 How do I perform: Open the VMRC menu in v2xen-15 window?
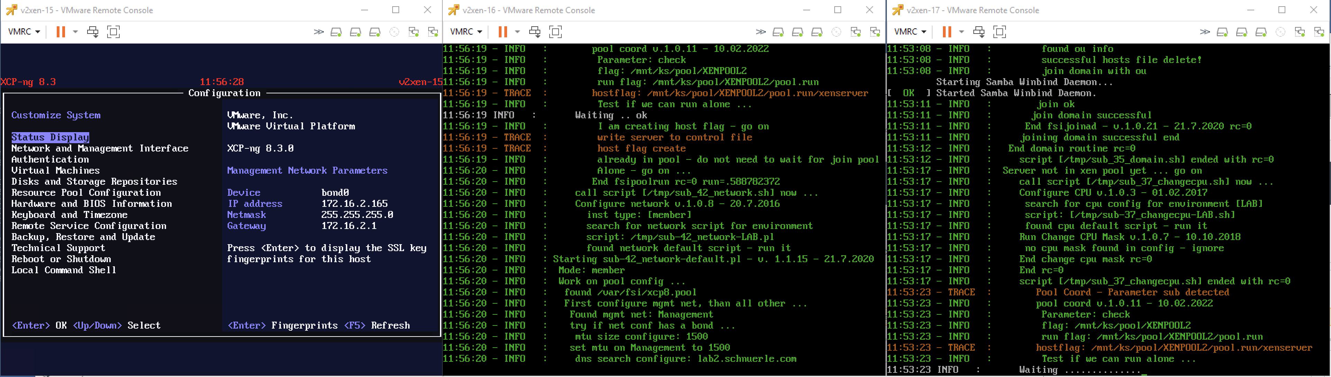[24, 31]
